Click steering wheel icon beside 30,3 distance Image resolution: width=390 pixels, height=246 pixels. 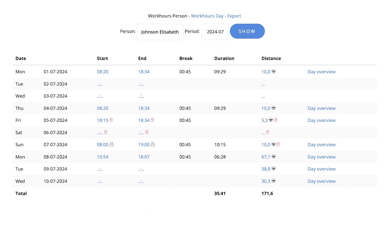click(274, 181)
